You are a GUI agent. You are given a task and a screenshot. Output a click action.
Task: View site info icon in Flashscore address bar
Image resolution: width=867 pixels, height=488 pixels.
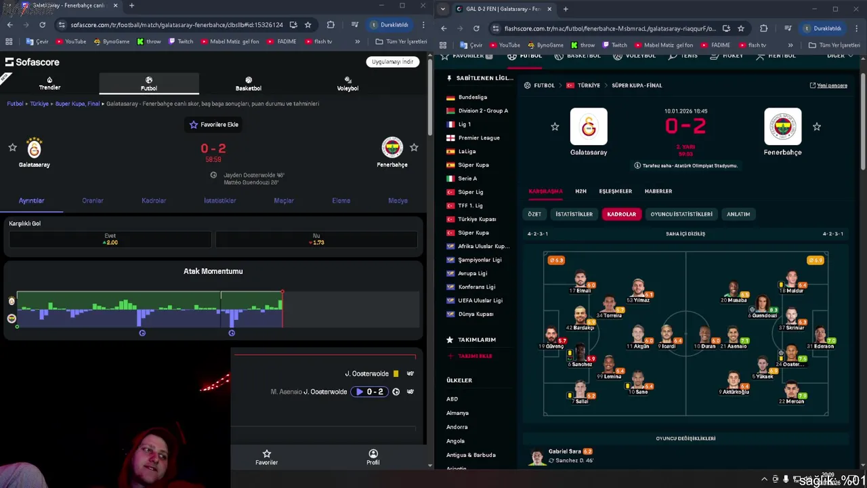tap(496, 28)
